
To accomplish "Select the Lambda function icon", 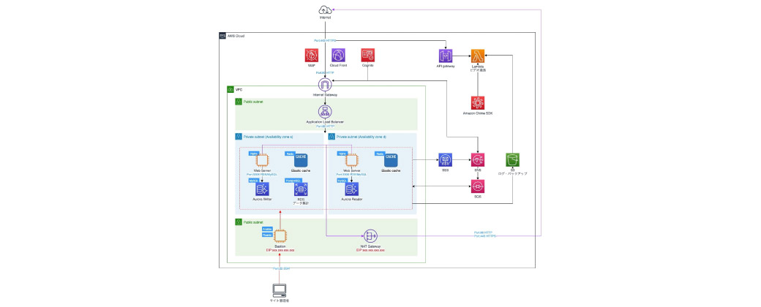I will [x=479, y=56].
